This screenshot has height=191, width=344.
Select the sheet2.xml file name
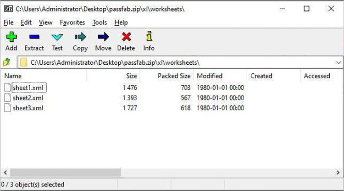(28, 98)
